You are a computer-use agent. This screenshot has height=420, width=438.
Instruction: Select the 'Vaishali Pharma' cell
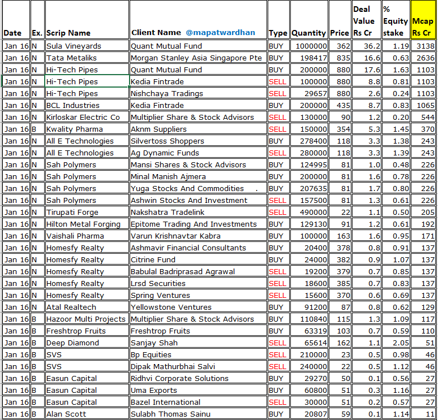click(87, 236)
